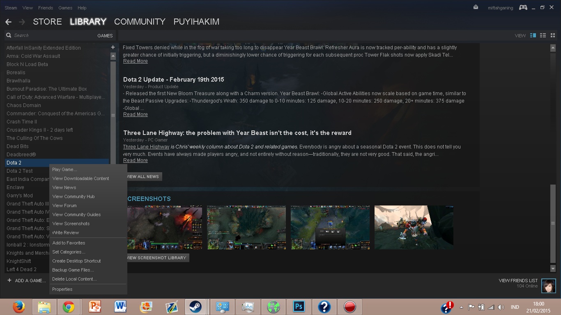
Task: Open Properties from the context menu
Action: click(88, 289)
